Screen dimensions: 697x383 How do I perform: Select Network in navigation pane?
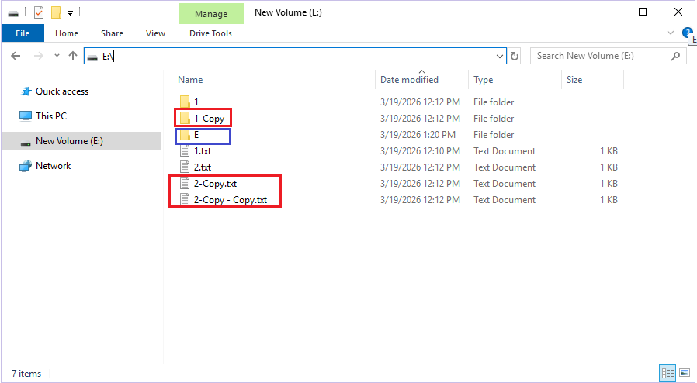(53, 166)
